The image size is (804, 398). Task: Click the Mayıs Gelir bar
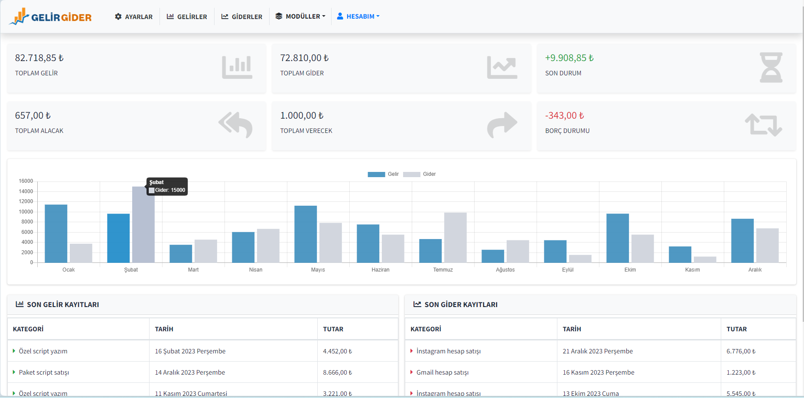(306, 234)
